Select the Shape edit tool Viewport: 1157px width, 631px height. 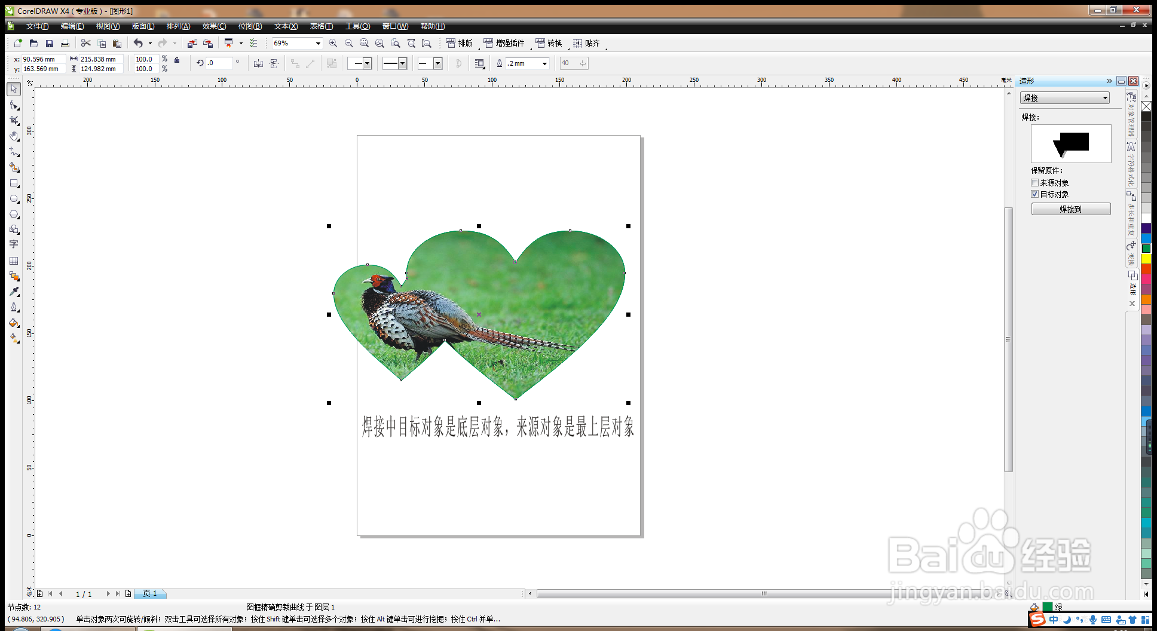(14, 105)
